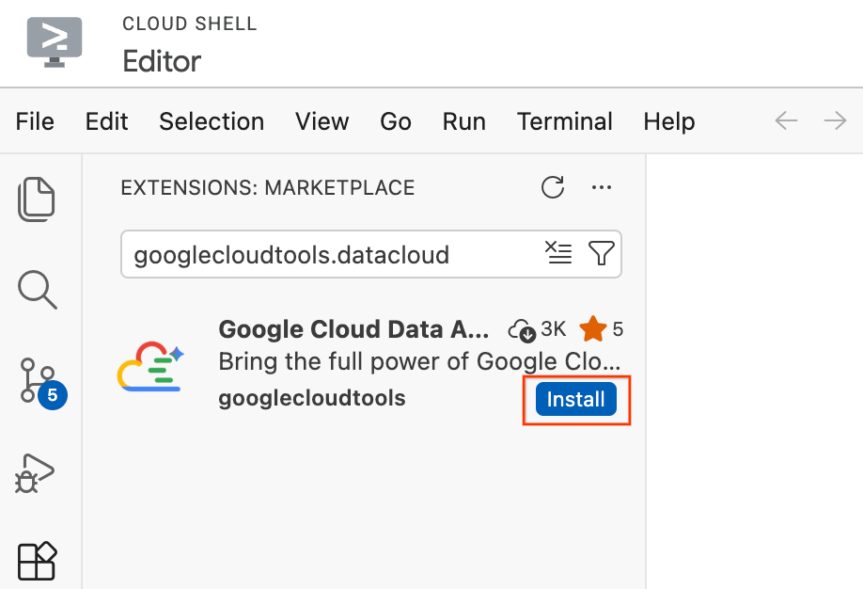Open the Help menu
Image resolution: width=863 pixels, height=589 pixels.
coord(668,121)
